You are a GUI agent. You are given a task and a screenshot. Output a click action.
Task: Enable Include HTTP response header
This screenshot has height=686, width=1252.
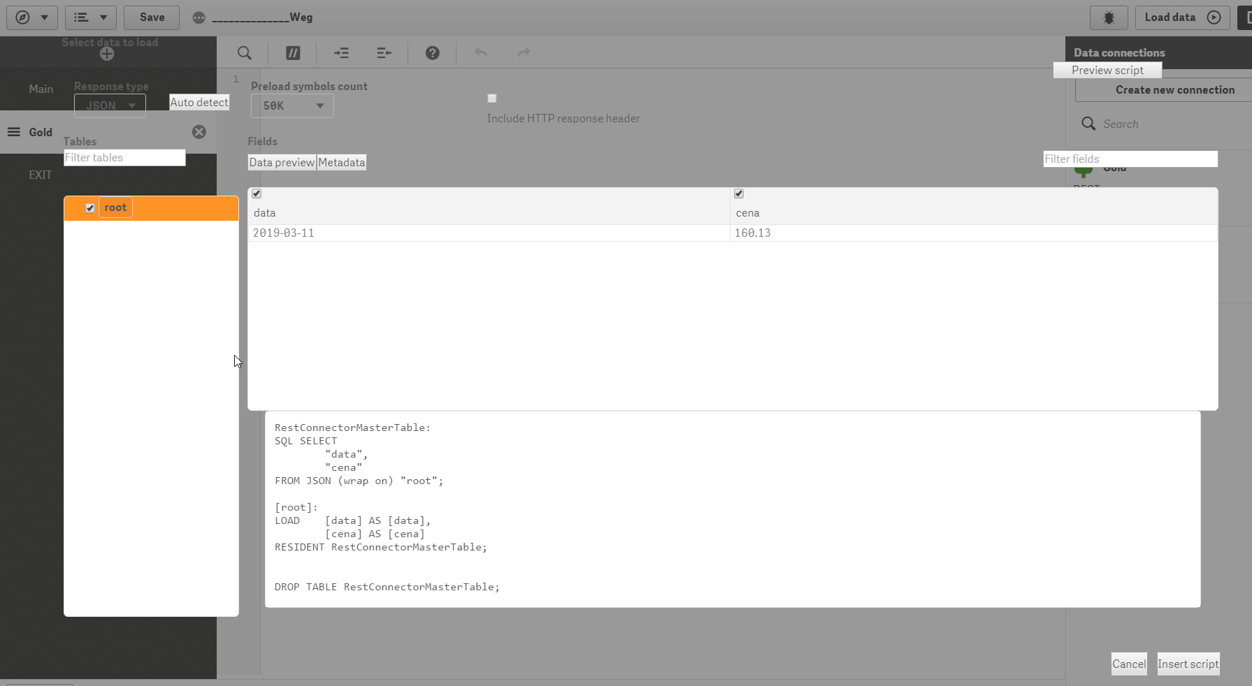[491, 98]
